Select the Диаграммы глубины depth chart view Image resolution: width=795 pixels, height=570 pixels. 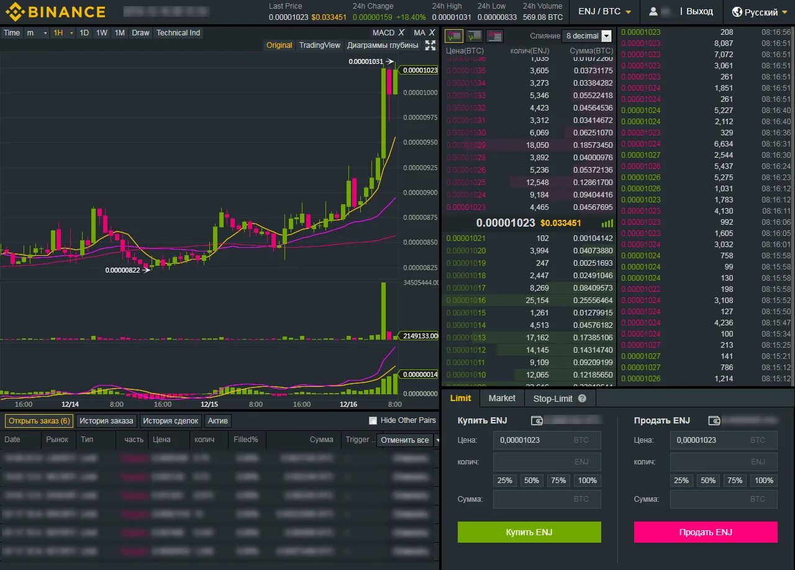[x=383, y=45]
